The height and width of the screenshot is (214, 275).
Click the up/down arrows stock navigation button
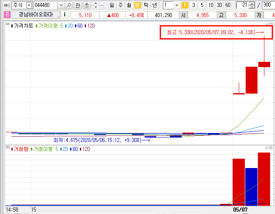click(96, 5)
